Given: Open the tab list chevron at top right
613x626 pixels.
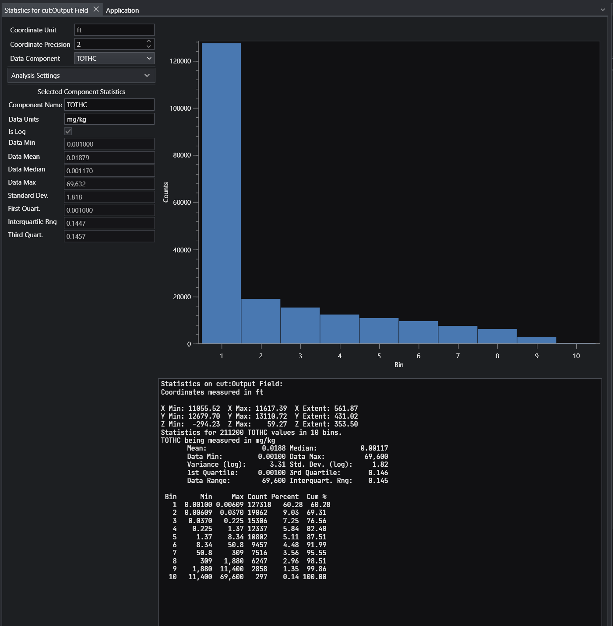Looking at the screenshot, I should click(x=603, y=10).
